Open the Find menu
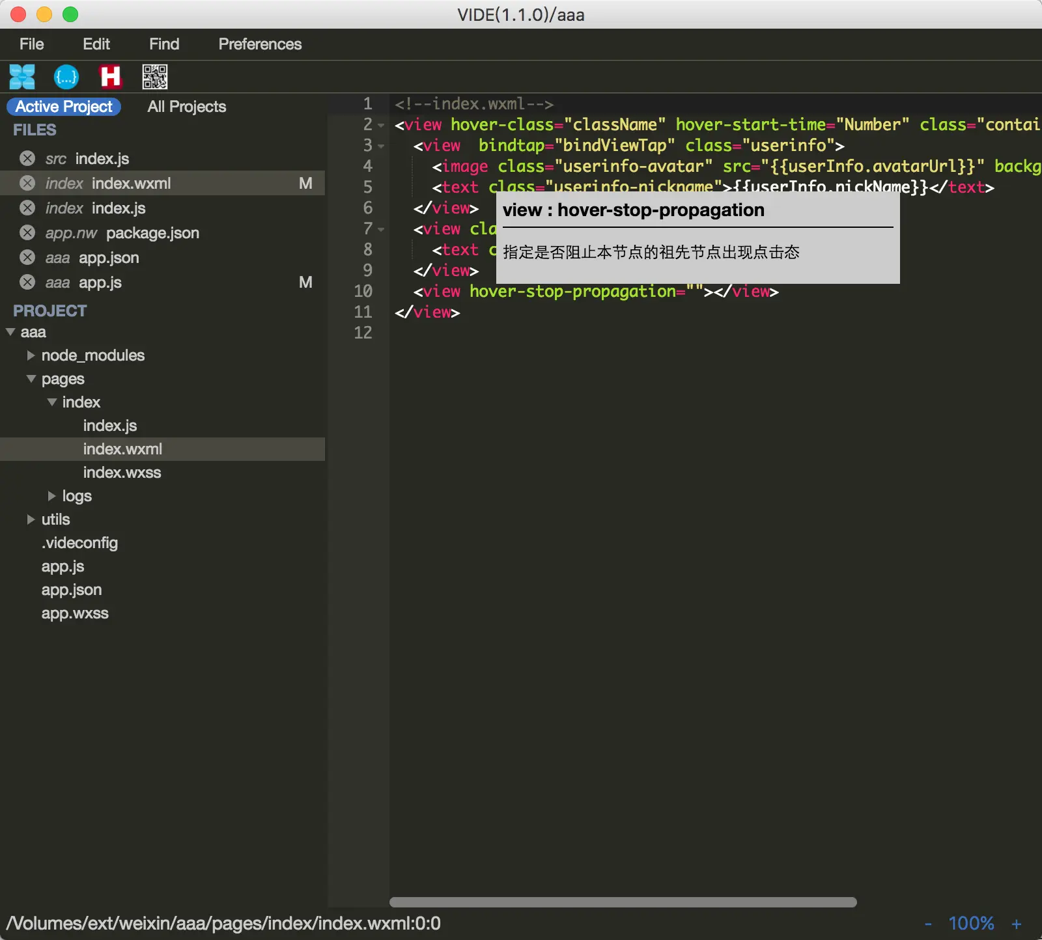The height and width of the screenshot is (940, 1042). click(x=164, y=44)
